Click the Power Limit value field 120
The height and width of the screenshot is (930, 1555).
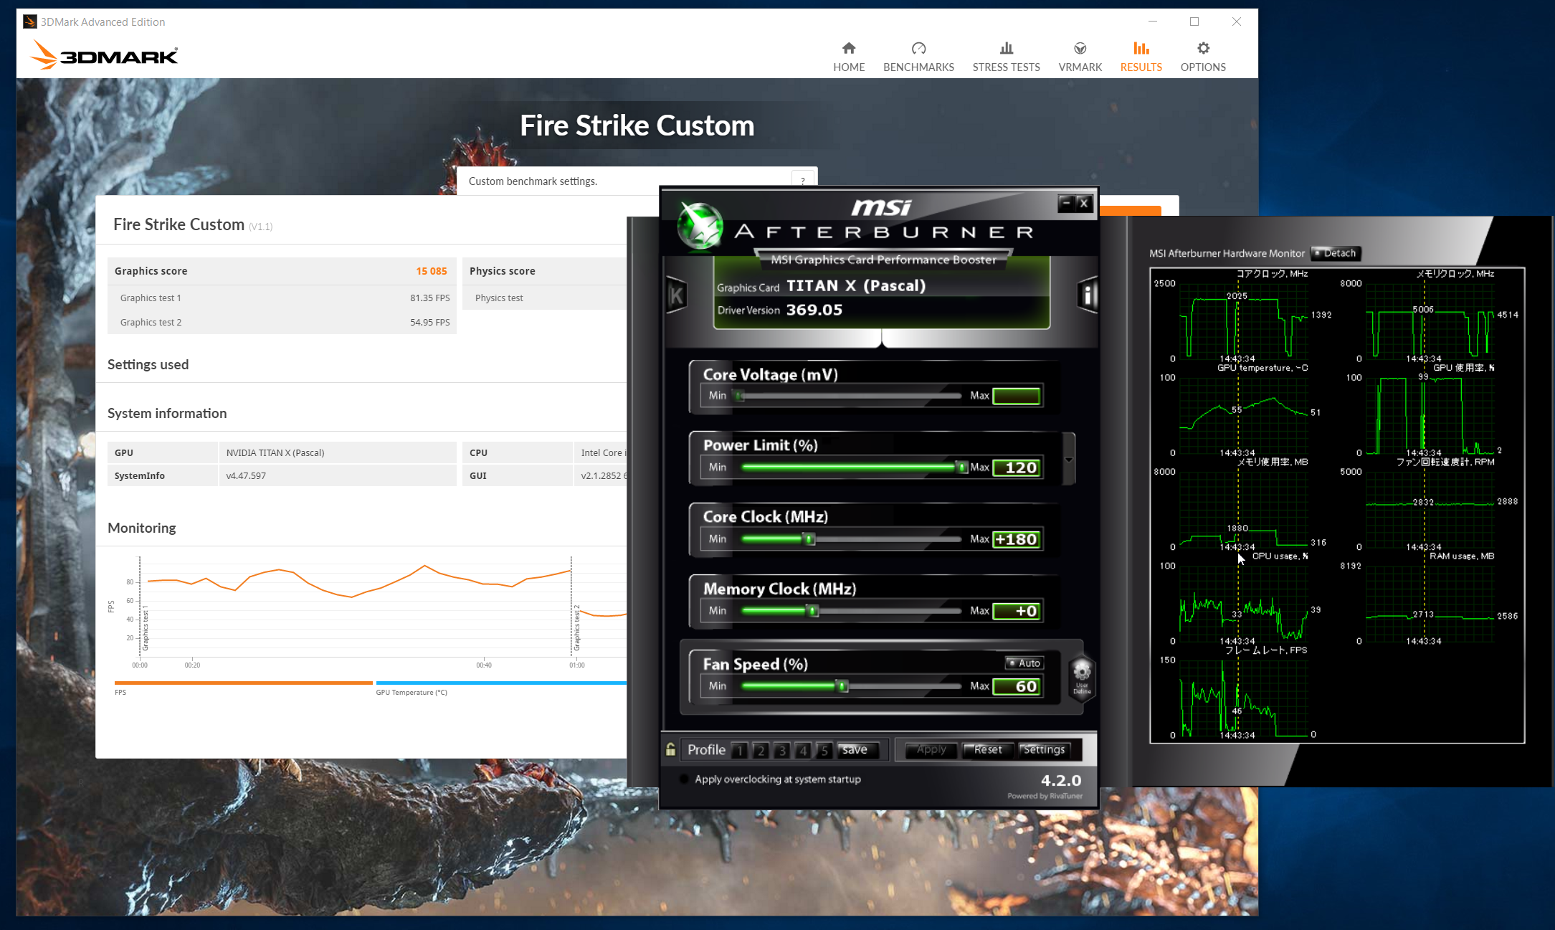(x=1017, y=468)
